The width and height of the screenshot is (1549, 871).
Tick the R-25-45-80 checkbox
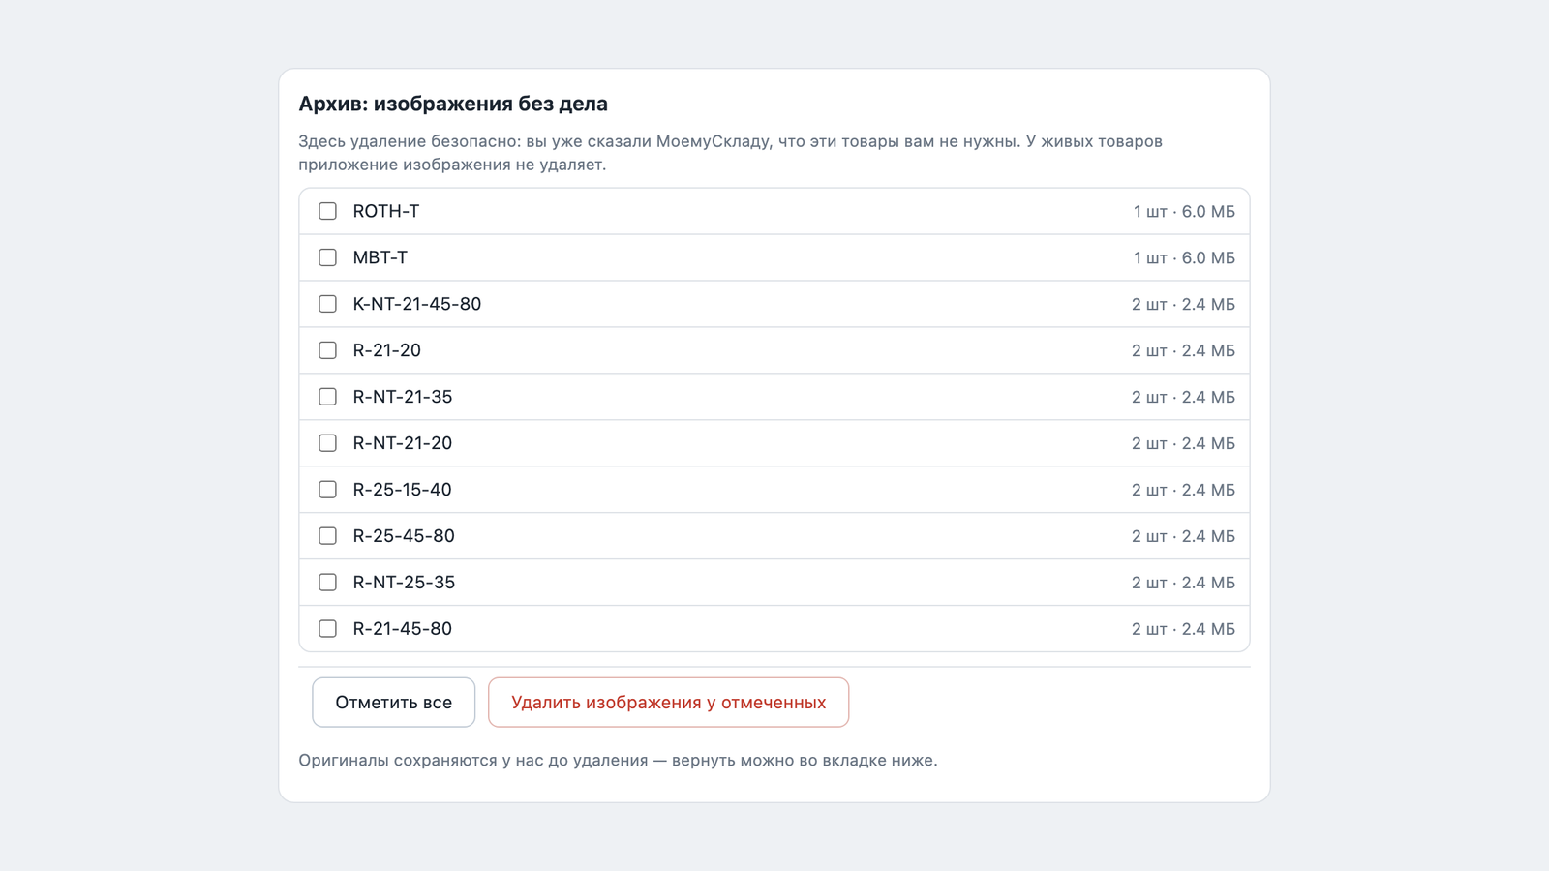(327, 536)
